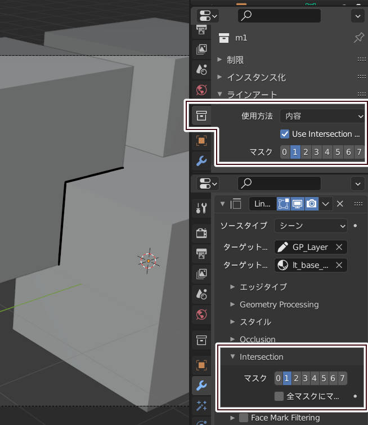Click the drag handle of the Line Art modifier
The image size is (368, 425).
coord(358,204)
